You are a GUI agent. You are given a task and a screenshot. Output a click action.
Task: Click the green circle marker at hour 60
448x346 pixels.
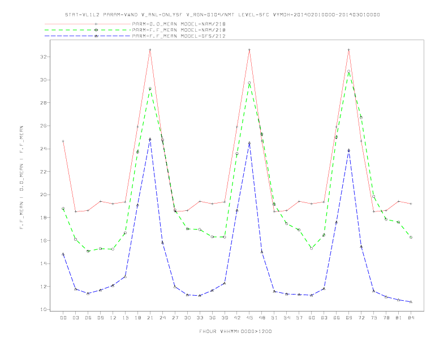pos(312,248)
